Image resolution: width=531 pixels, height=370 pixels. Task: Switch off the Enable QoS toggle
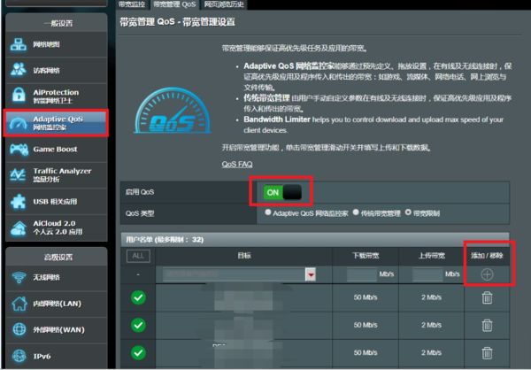tap(282, 192)
